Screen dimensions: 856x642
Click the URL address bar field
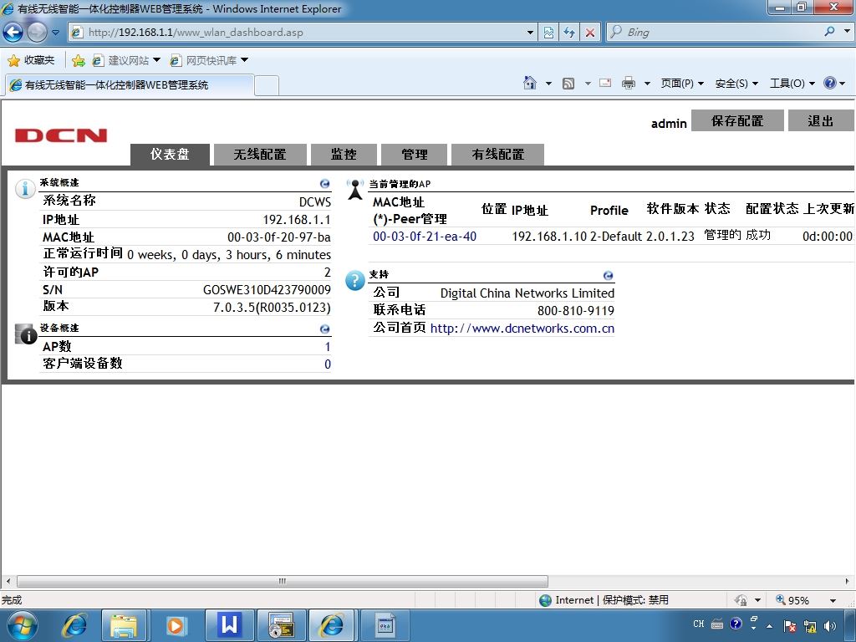303,33
